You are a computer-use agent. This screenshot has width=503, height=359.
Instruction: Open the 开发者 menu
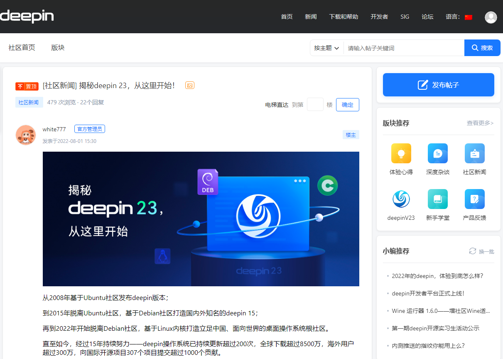pyautogui.click(x=379, y=17)
